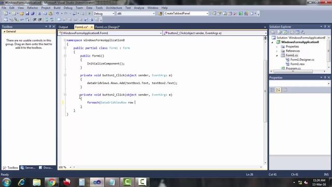
Task: Toggle Alphabetical sort in Properties panel
Action: 278,90
